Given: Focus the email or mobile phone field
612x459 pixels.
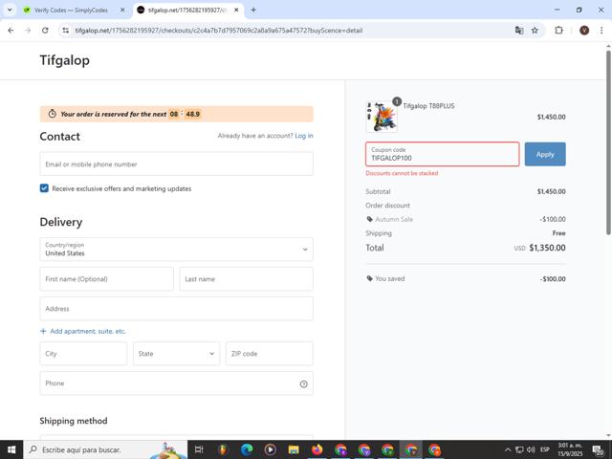Looking at the screenshot, I should click(x=176, y=164).
